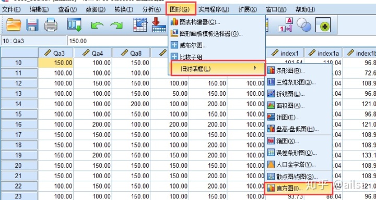Click the value labels toolbar icon
This screenshot has height=200, width=376.
pos(286,24)
